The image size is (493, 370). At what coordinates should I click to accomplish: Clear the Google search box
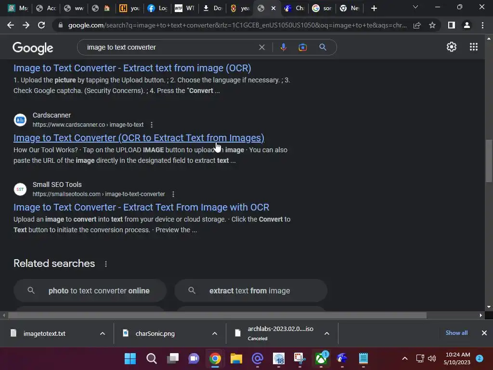click(261, 47)
